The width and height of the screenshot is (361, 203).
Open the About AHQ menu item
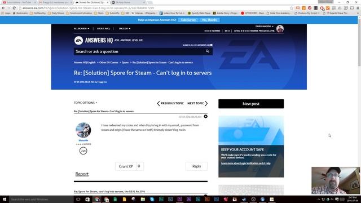click(103, 29)
